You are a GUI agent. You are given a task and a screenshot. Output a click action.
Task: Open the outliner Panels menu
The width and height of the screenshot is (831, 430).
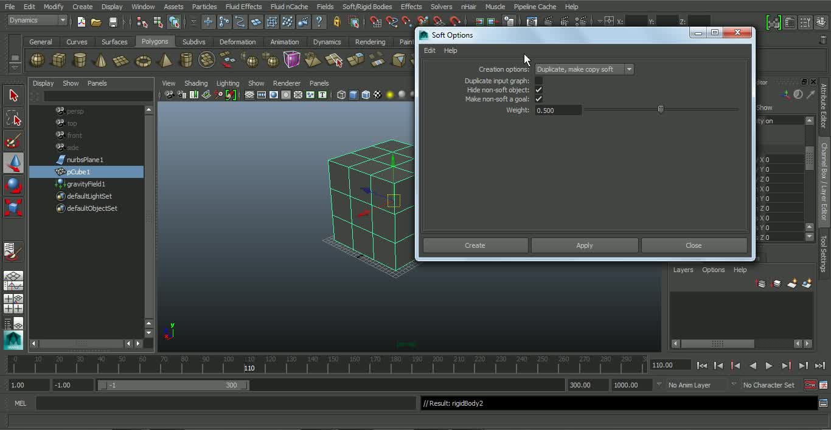click(97, 83)
